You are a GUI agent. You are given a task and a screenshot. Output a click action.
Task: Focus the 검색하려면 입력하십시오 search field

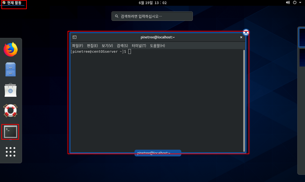[x=152, y=16]
